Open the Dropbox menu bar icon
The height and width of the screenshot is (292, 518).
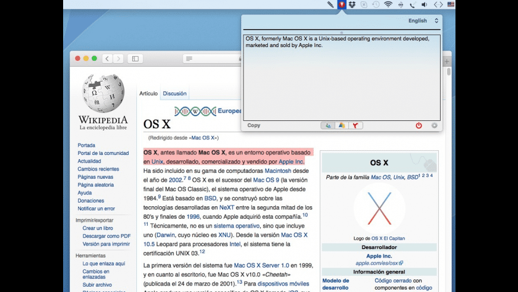pos(352,5)
